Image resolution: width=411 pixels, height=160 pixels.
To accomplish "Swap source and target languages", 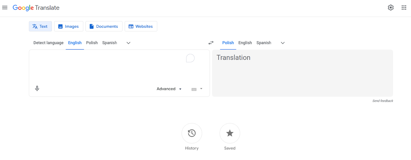I will pyautogui.click(x=211, y=43).
